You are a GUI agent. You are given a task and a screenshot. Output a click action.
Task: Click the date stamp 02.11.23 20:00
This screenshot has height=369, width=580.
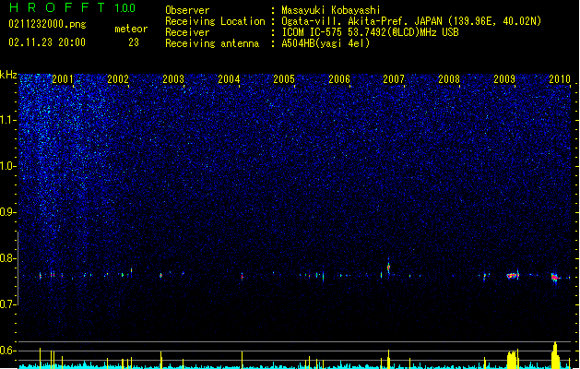click(47, 42)
